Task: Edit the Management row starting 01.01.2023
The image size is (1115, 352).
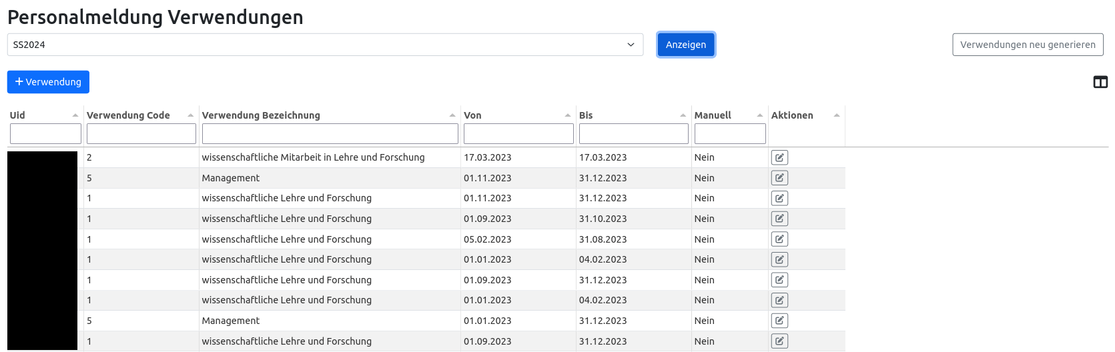Action: [x=779, y=321]
